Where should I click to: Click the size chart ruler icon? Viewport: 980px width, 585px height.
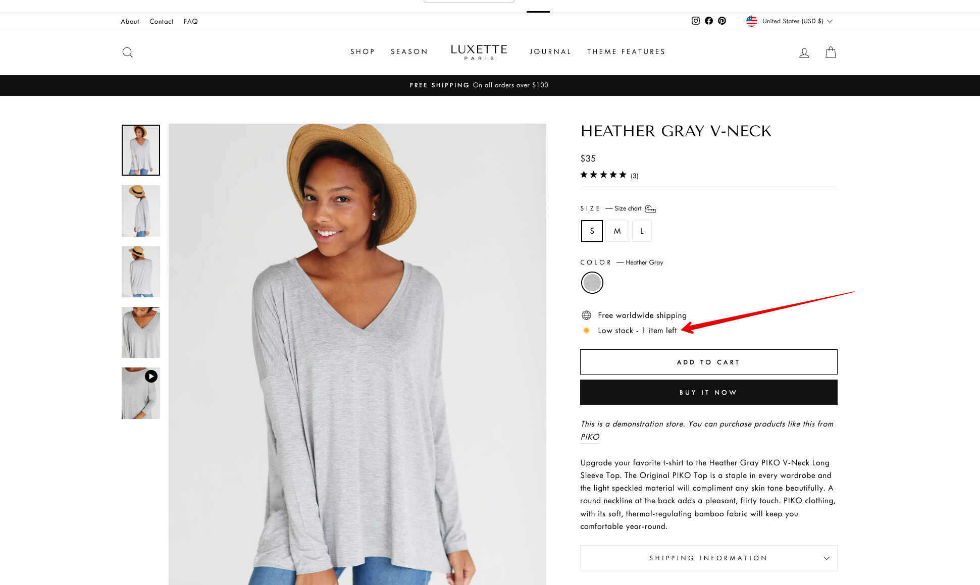pyautogui.click(x=650, y=208)
